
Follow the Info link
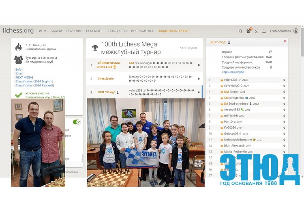(x=19, y=70)
